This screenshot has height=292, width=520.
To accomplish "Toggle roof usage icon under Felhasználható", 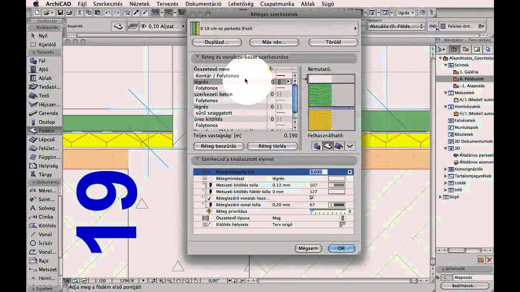I will [338, 146].
